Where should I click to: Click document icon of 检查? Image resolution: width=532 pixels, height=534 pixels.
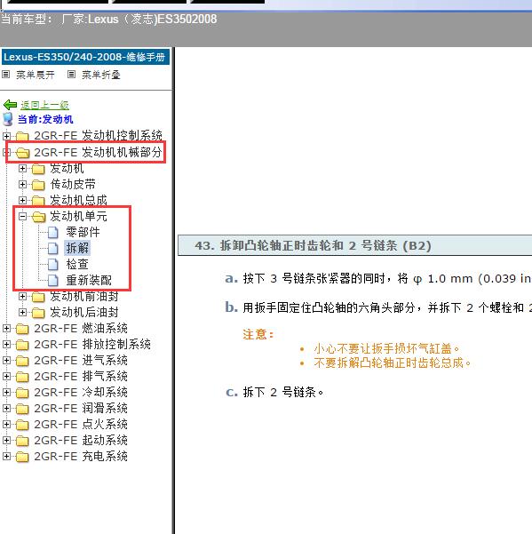click(52, 264)
